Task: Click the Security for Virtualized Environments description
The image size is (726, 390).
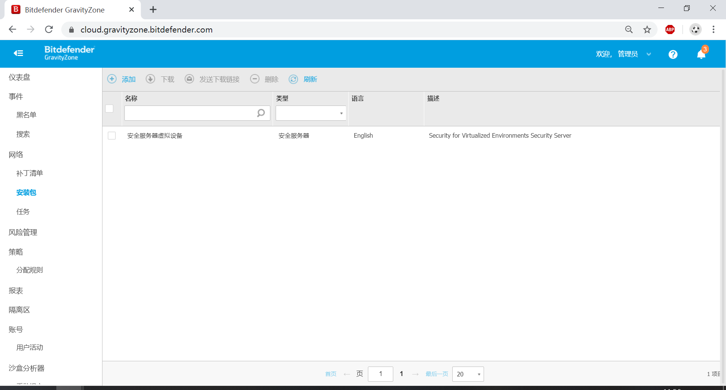Action: tap(500, 135)
